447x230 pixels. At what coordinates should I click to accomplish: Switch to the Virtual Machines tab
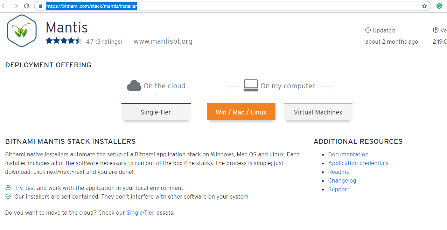318,112
